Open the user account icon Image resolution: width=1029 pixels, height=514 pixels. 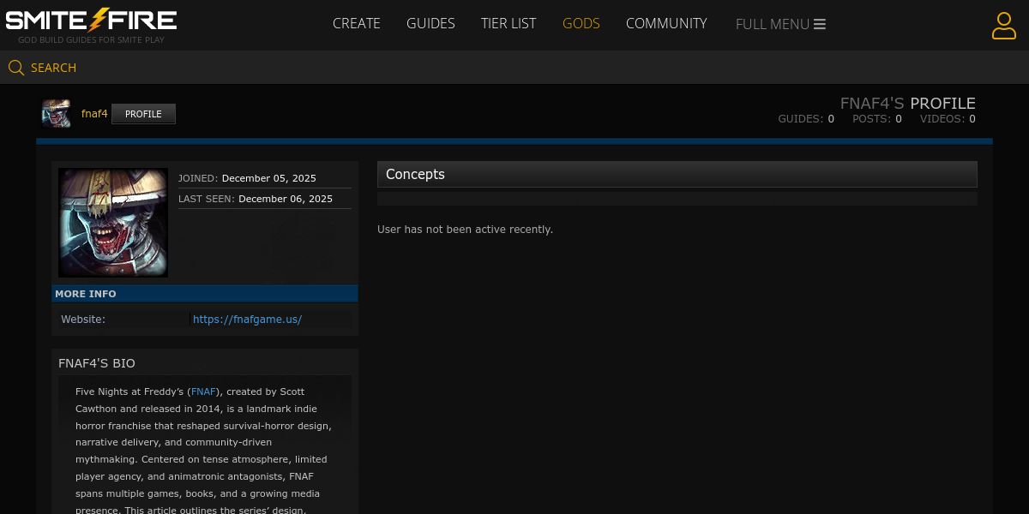pyautogui.click(x=1004, y=25)
